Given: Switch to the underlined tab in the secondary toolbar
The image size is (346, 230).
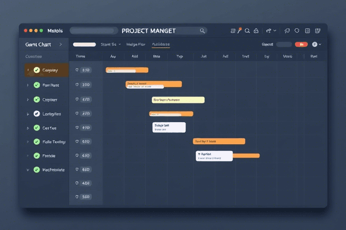Looking at the screenshot, I should pos(161,44).
